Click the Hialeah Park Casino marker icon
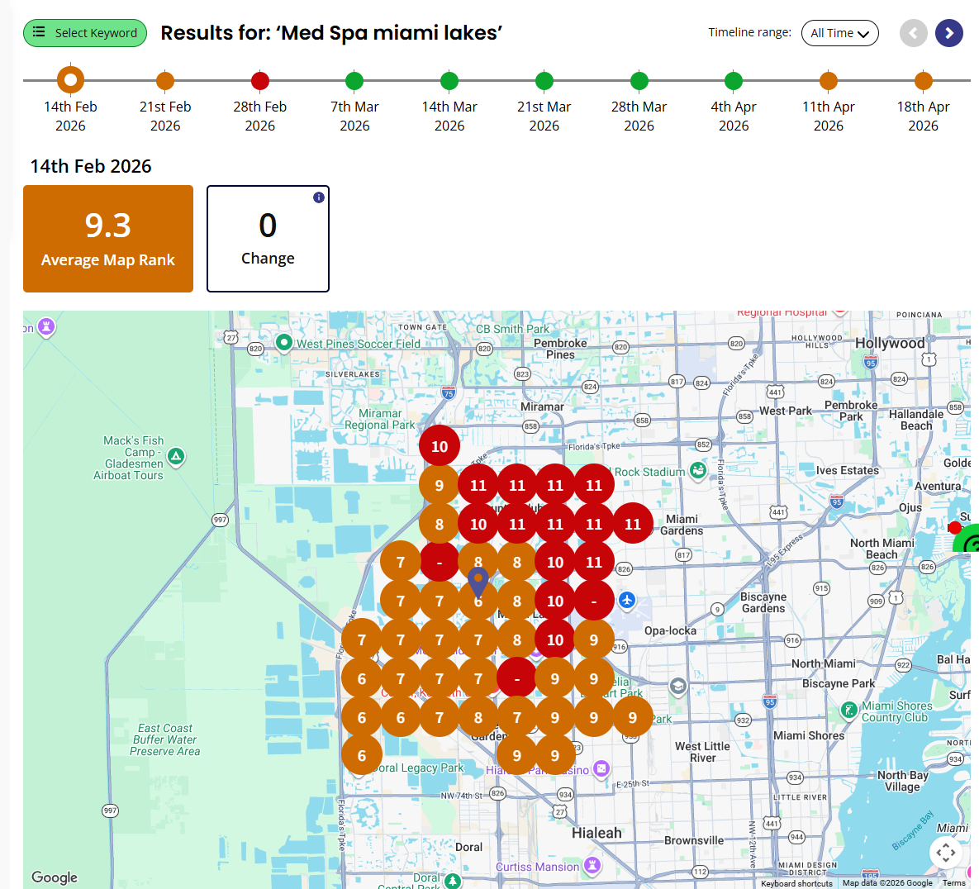The width and height of the screenshot is (979, 889). tap(601, 768)
